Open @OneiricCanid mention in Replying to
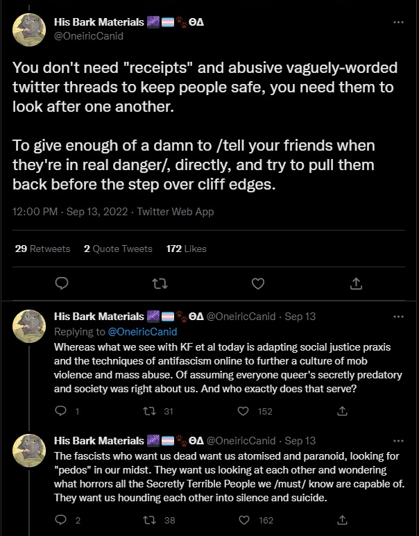419x536 pixels. (142, 331)
